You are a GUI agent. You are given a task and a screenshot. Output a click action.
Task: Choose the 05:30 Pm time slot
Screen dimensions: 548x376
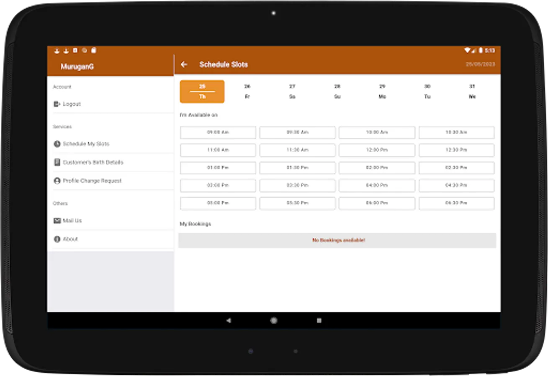tap(298, 203)
